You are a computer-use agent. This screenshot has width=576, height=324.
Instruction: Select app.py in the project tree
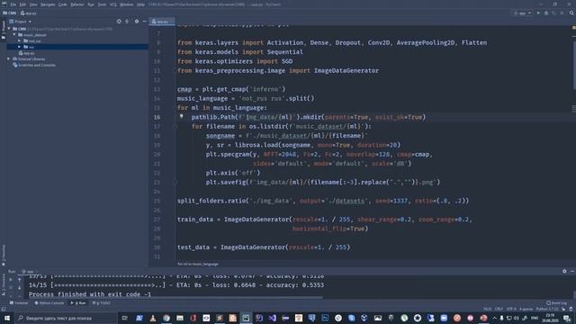[x=26, y=53]
